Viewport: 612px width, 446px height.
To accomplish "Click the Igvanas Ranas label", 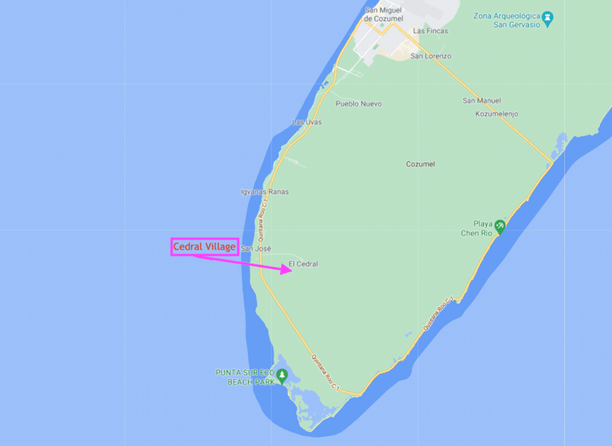I will (265, 192).
